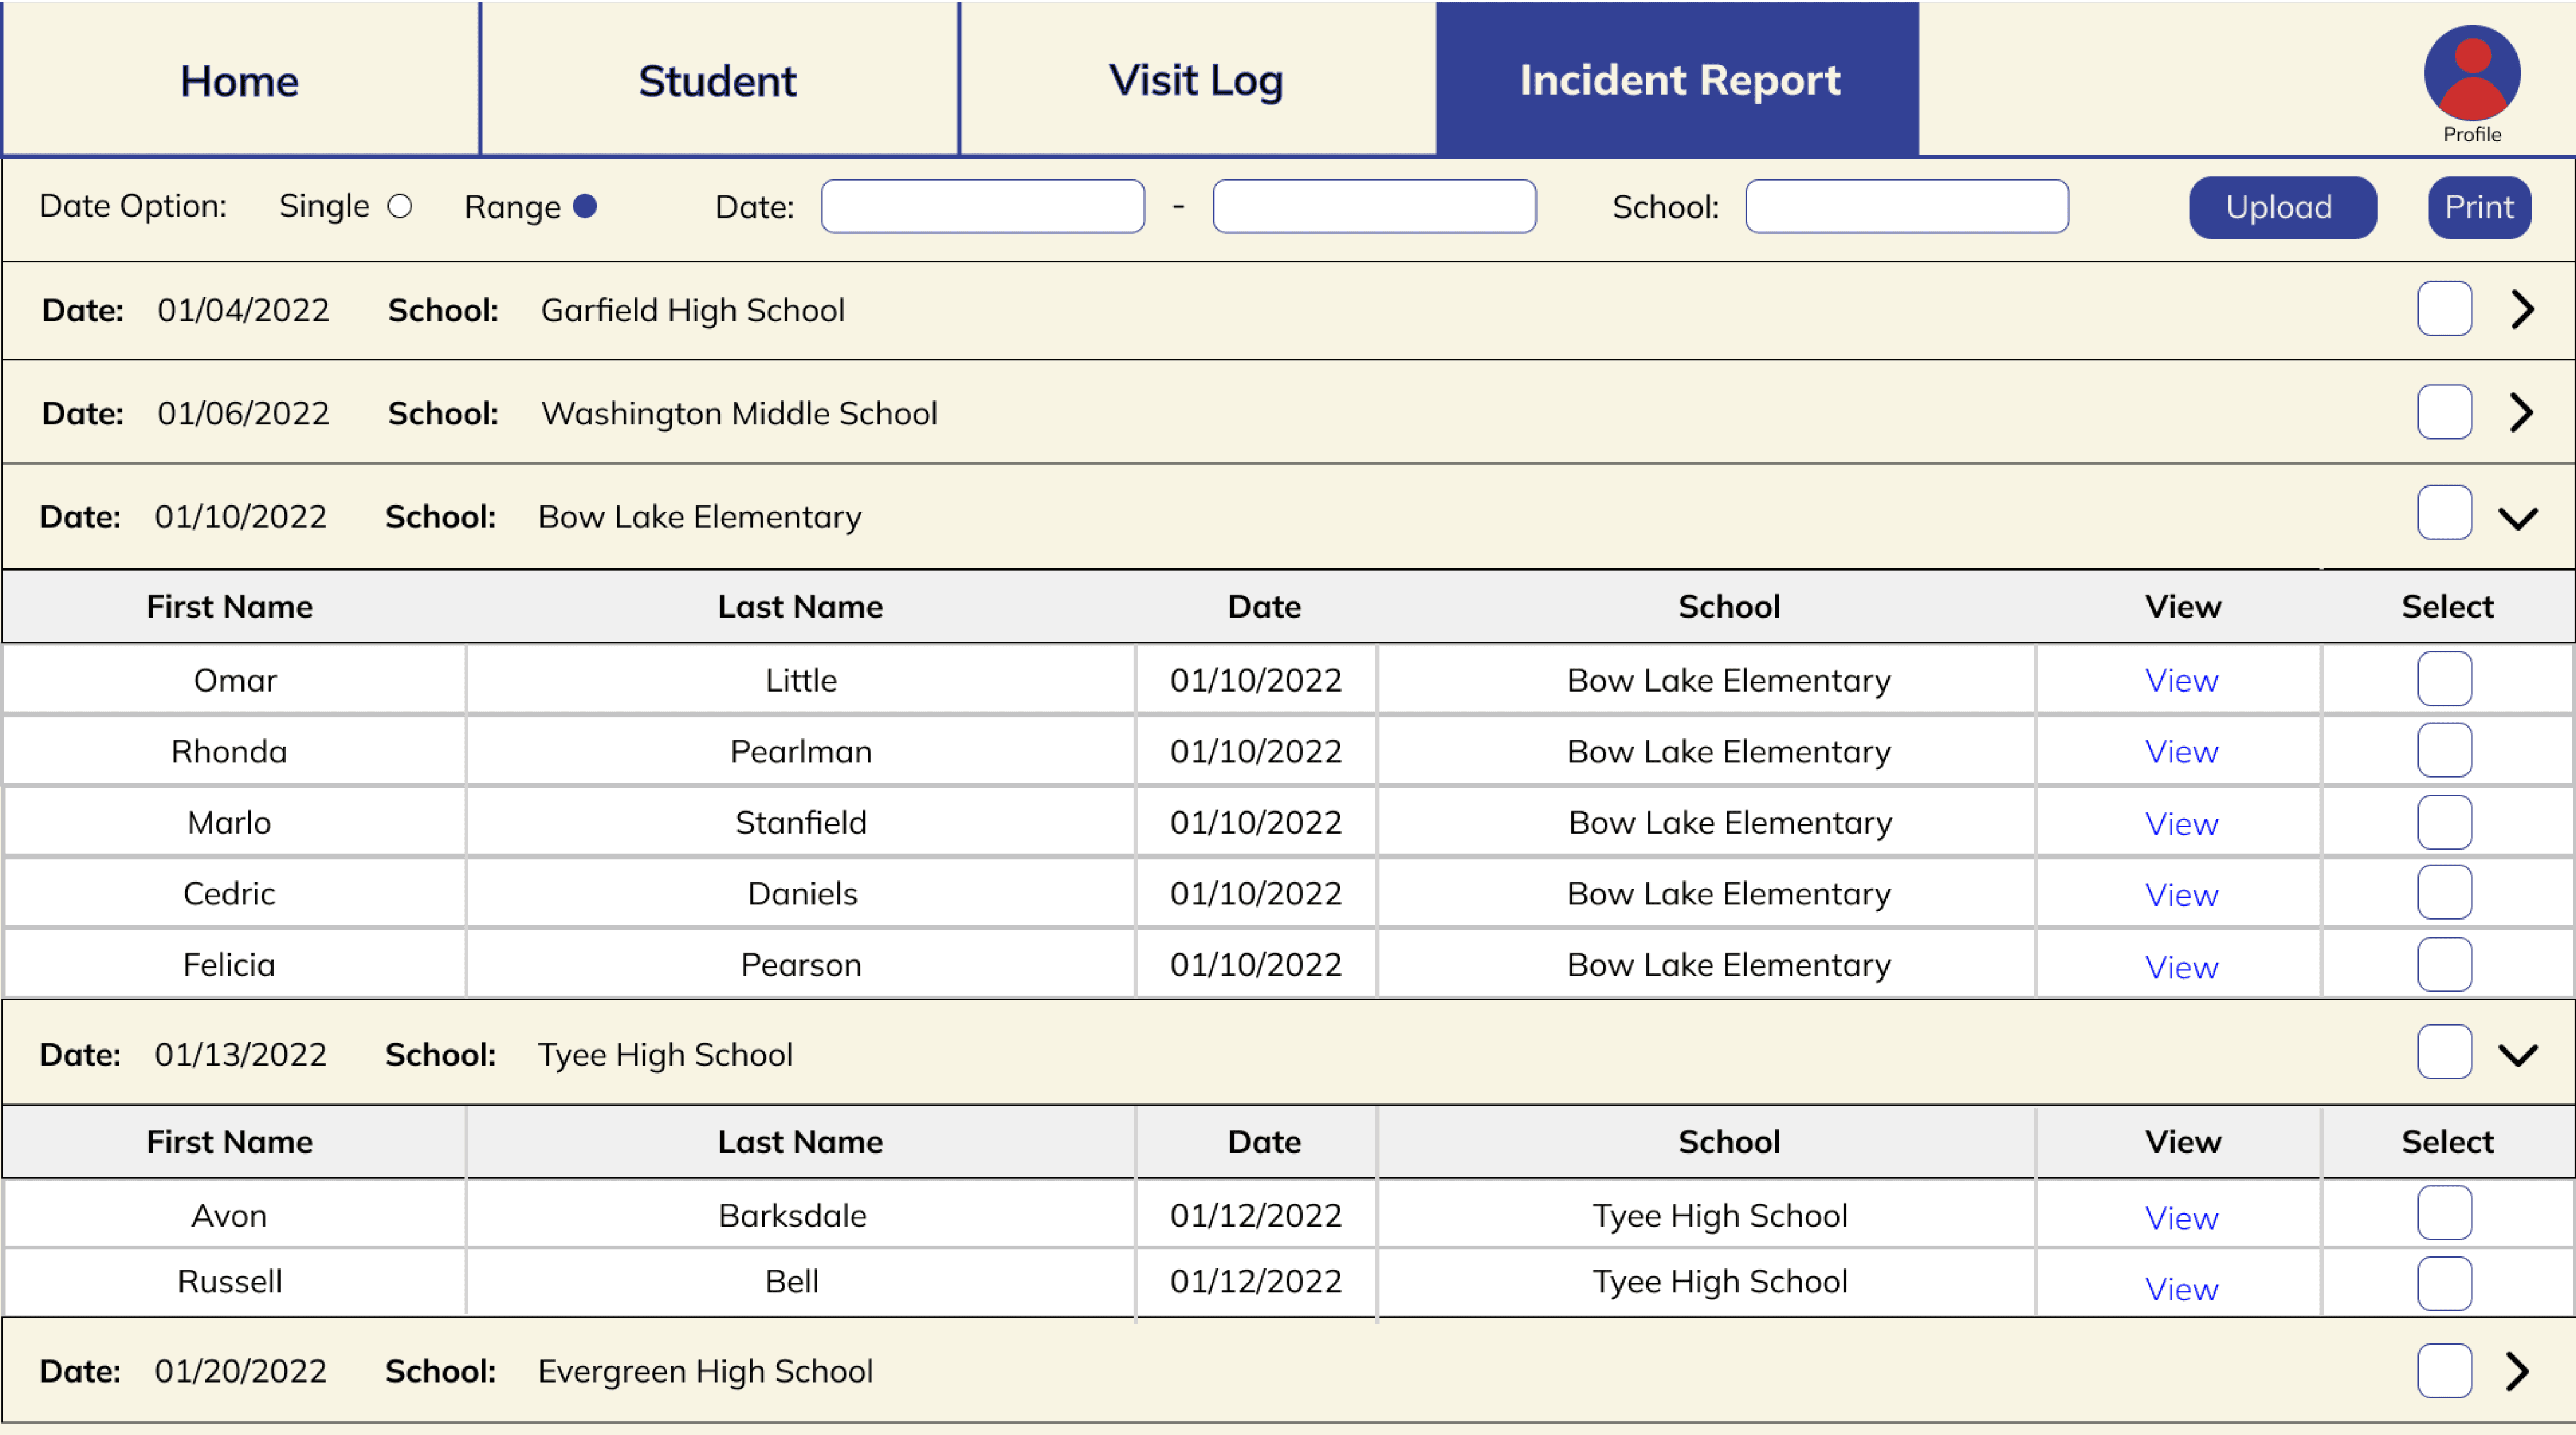
Task: Collapse the Bow Lake Elementary section
Action: coord(2517,518)
